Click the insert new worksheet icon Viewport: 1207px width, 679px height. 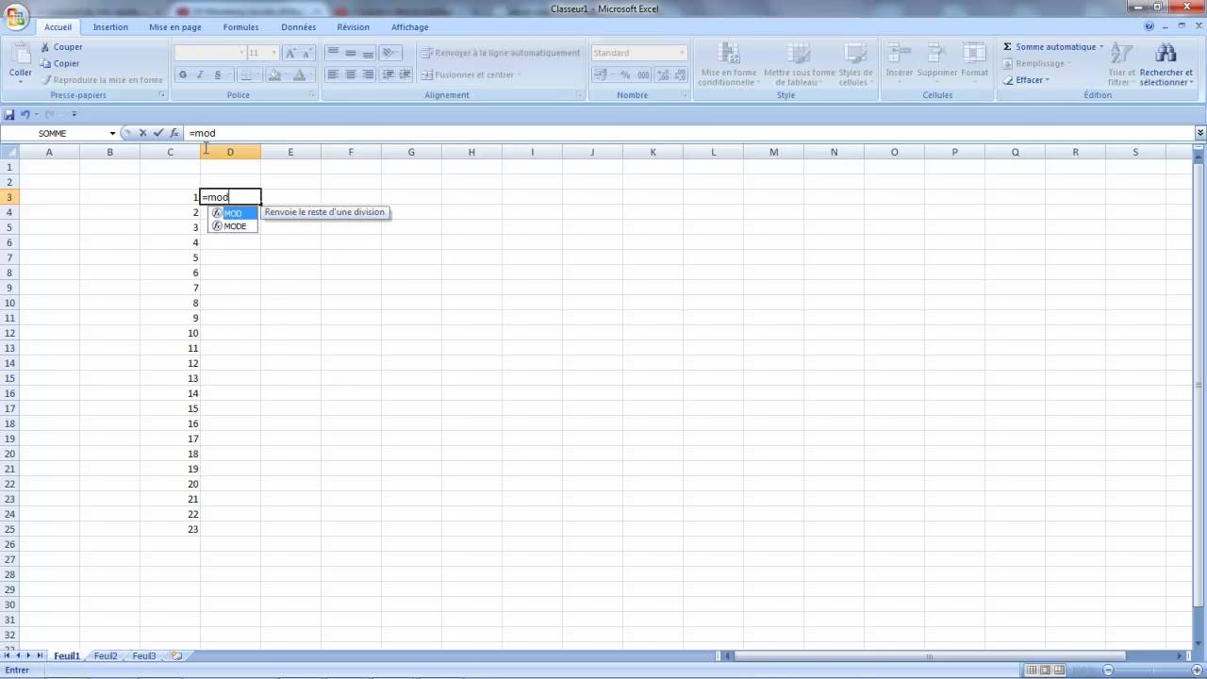[x=176, y=655]
